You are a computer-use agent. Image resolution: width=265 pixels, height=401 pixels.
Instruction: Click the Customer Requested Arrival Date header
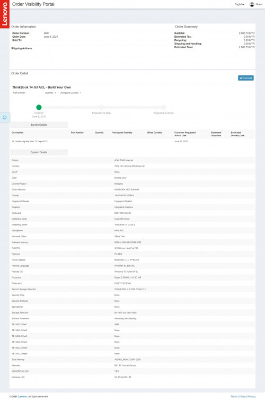point(185,134)
